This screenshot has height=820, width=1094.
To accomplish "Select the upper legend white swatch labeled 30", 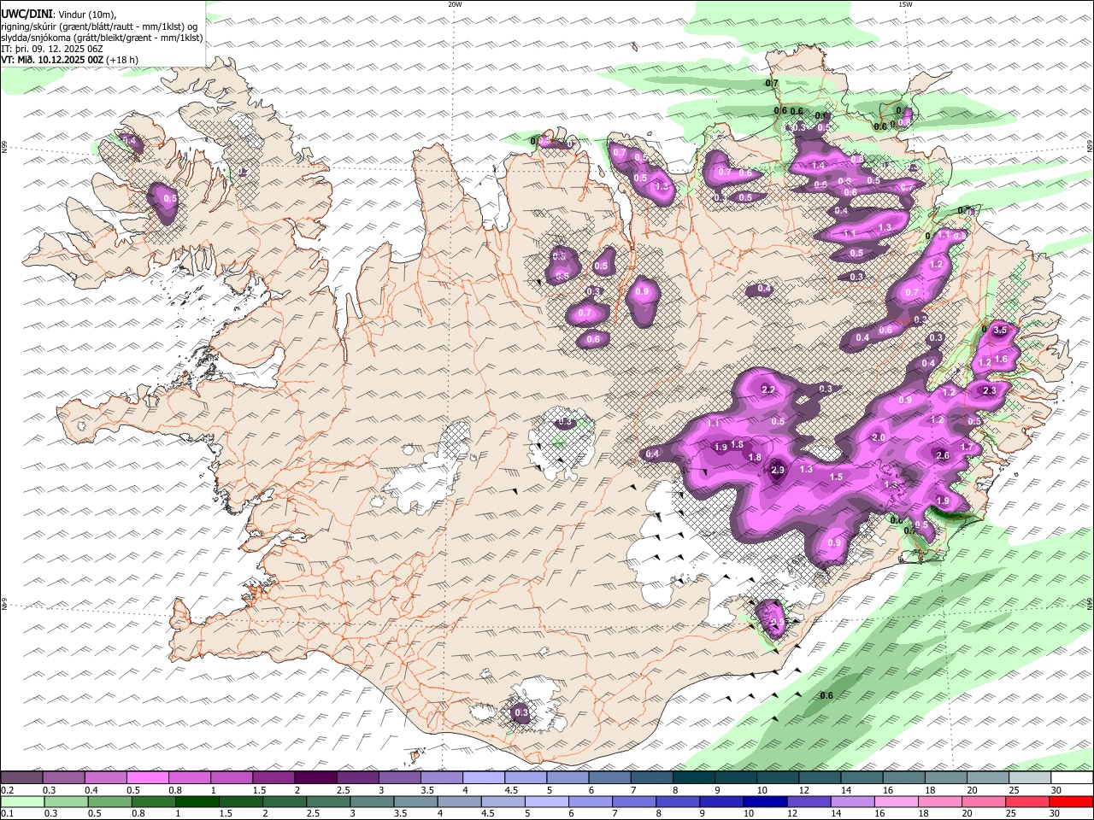I will pyautogui.click(x=1072, y=777).
